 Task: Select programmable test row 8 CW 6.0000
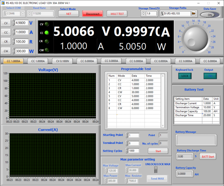[134, 108]
